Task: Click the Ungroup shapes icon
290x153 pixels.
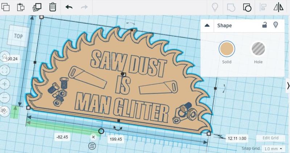Action: [247, 7]
